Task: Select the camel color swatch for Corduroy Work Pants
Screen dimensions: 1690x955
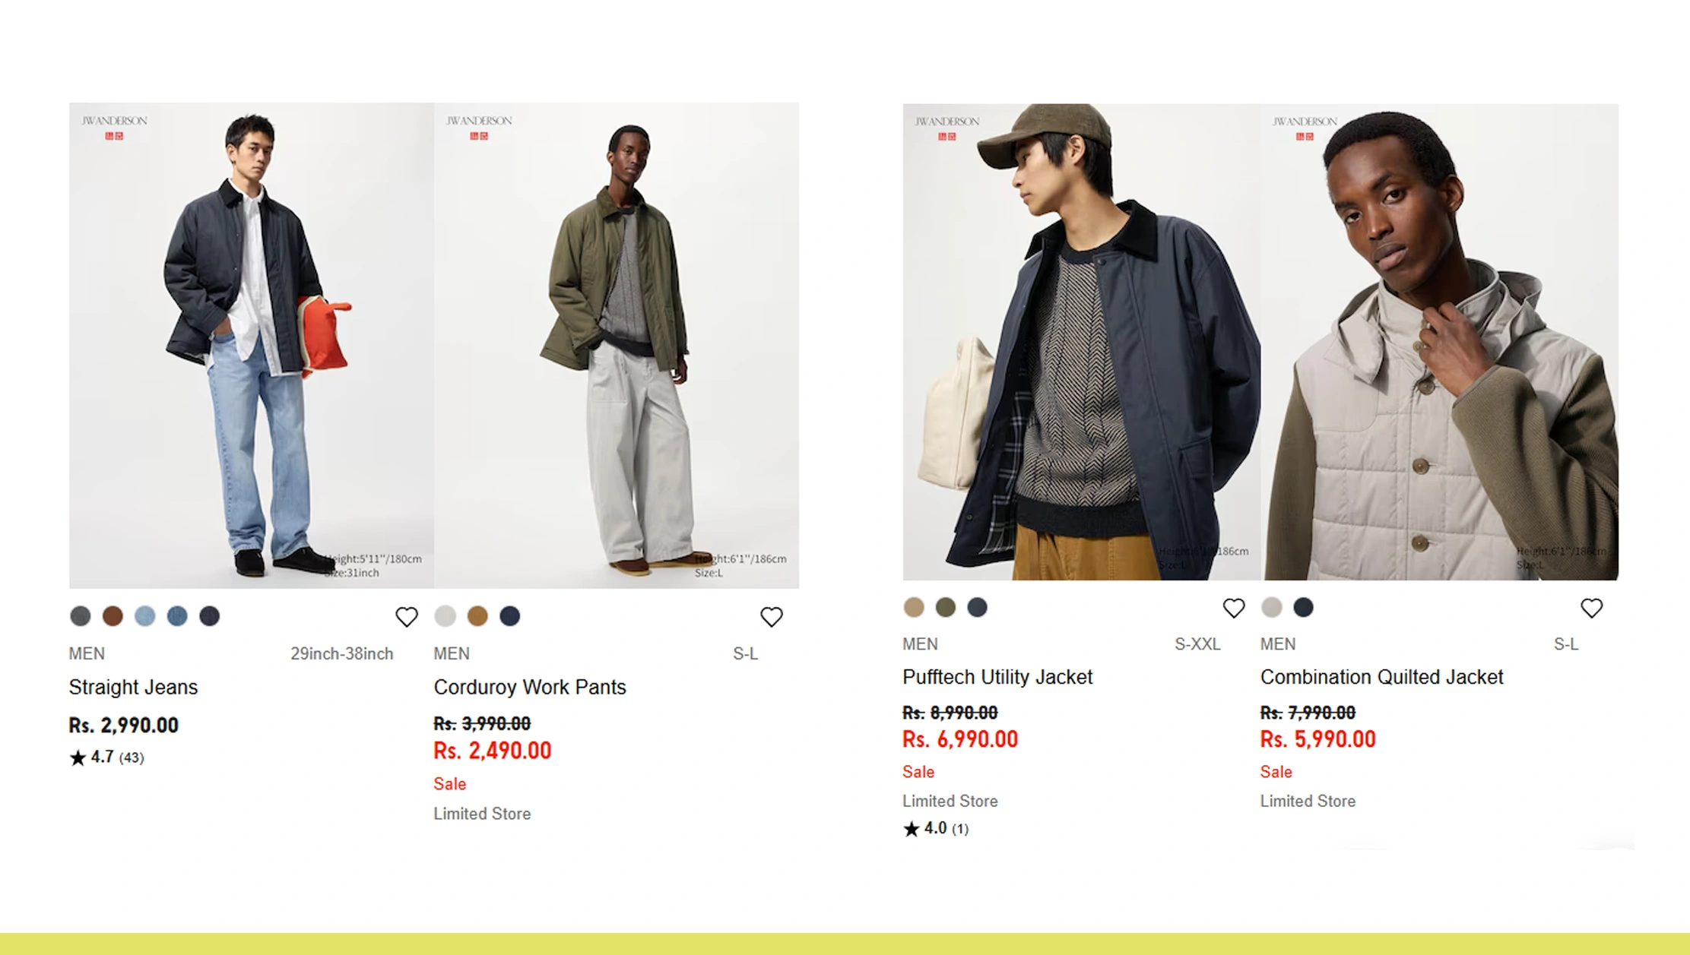Action: [478, 617]
